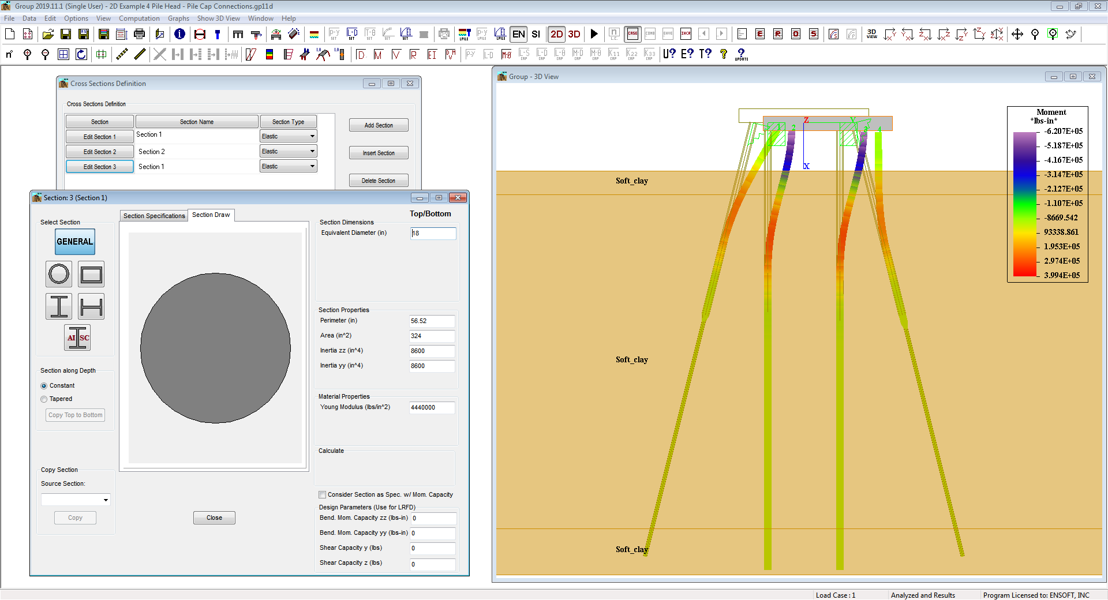Click the pan move arrows icon
1108x600 pixels.
(x=1017, y=34)
